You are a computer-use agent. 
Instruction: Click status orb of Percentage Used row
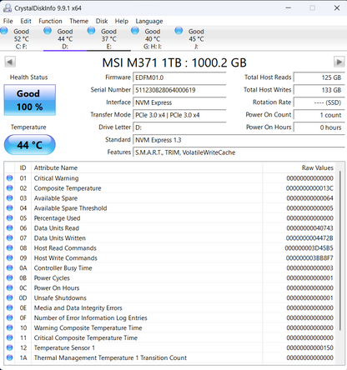(x=10, y=218)
